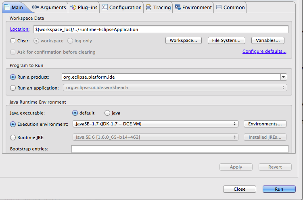Click the Workspace... button
Image resolution: width=303 pixels, height=200 pixels.
click(x=183, y=40)
